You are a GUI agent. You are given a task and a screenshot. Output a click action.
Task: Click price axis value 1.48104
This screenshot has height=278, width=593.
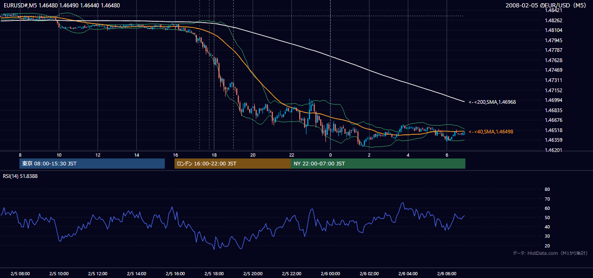(x=554, y=30)
